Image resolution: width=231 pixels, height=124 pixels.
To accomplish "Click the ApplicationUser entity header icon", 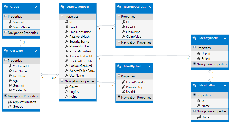I will 63,7.
